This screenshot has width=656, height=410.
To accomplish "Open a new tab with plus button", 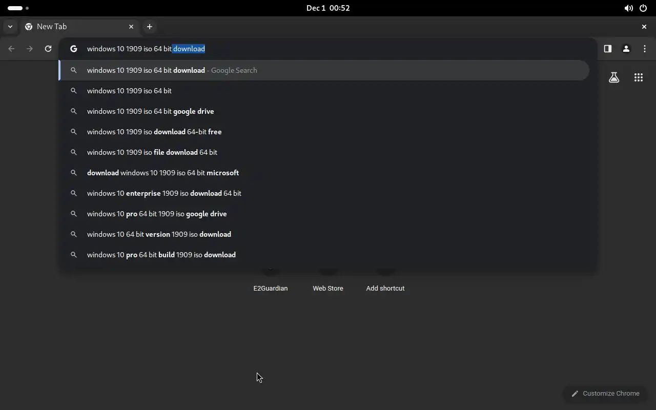I will tap(149, 27).
